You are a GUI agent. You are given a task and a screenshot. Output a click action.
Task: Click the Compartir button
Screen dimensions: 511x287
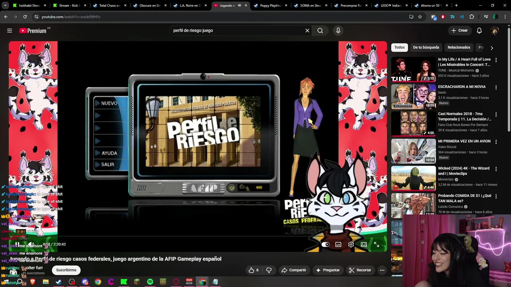[294, 270]
